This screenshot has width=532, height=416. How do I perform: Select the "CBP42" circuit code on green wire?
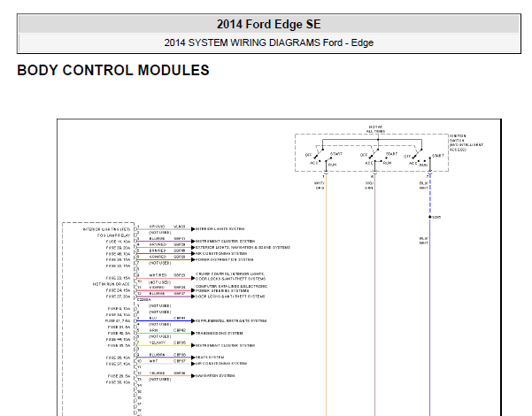(x=180, y=330)
